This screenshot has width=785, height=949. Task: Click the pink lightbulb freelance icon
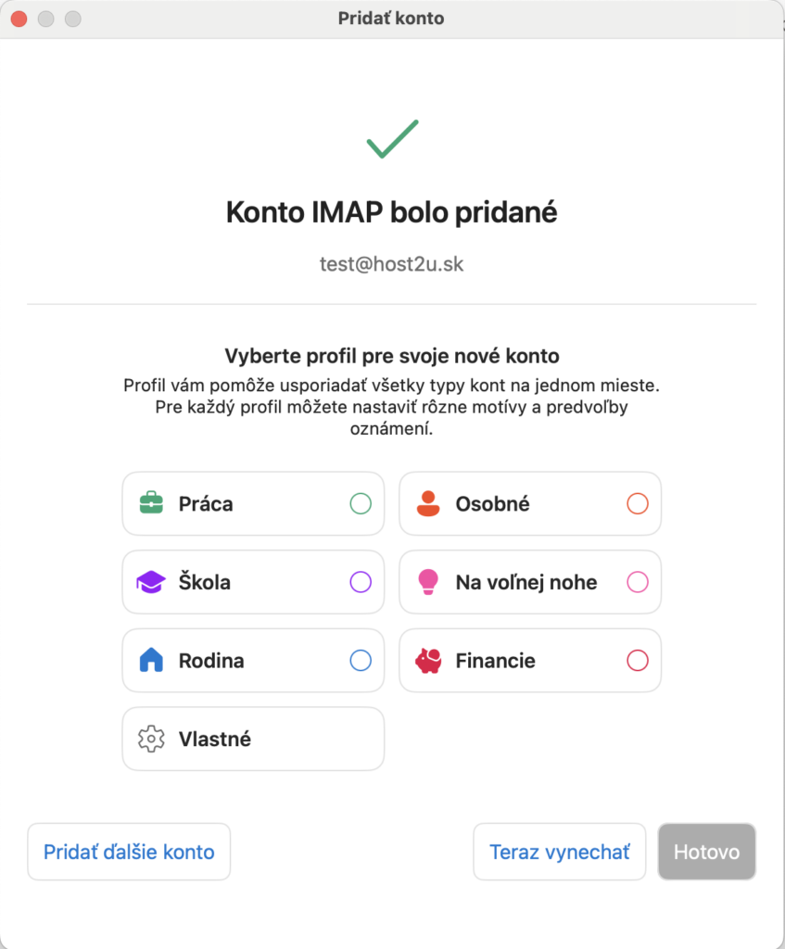pyautogui.click(x=428, y=582)
